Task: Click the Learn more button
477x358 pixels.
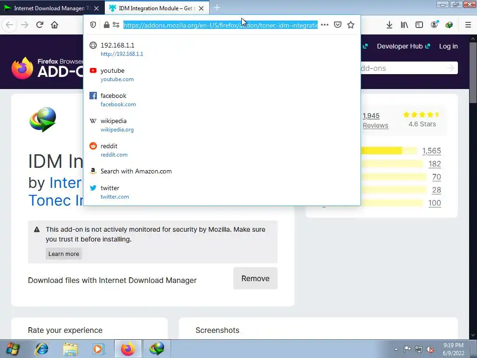Action: coord(63,254)
